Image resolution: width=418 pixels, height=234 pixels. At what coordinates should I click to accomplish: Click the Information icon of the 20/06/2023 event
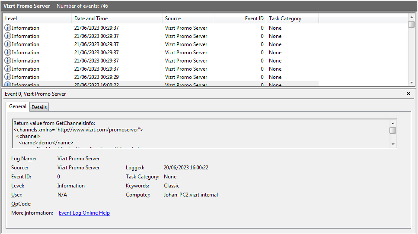coord(8,84)
